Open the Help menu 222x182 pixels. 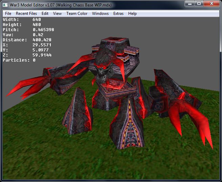pyautogui.click(x=132, y=14)
